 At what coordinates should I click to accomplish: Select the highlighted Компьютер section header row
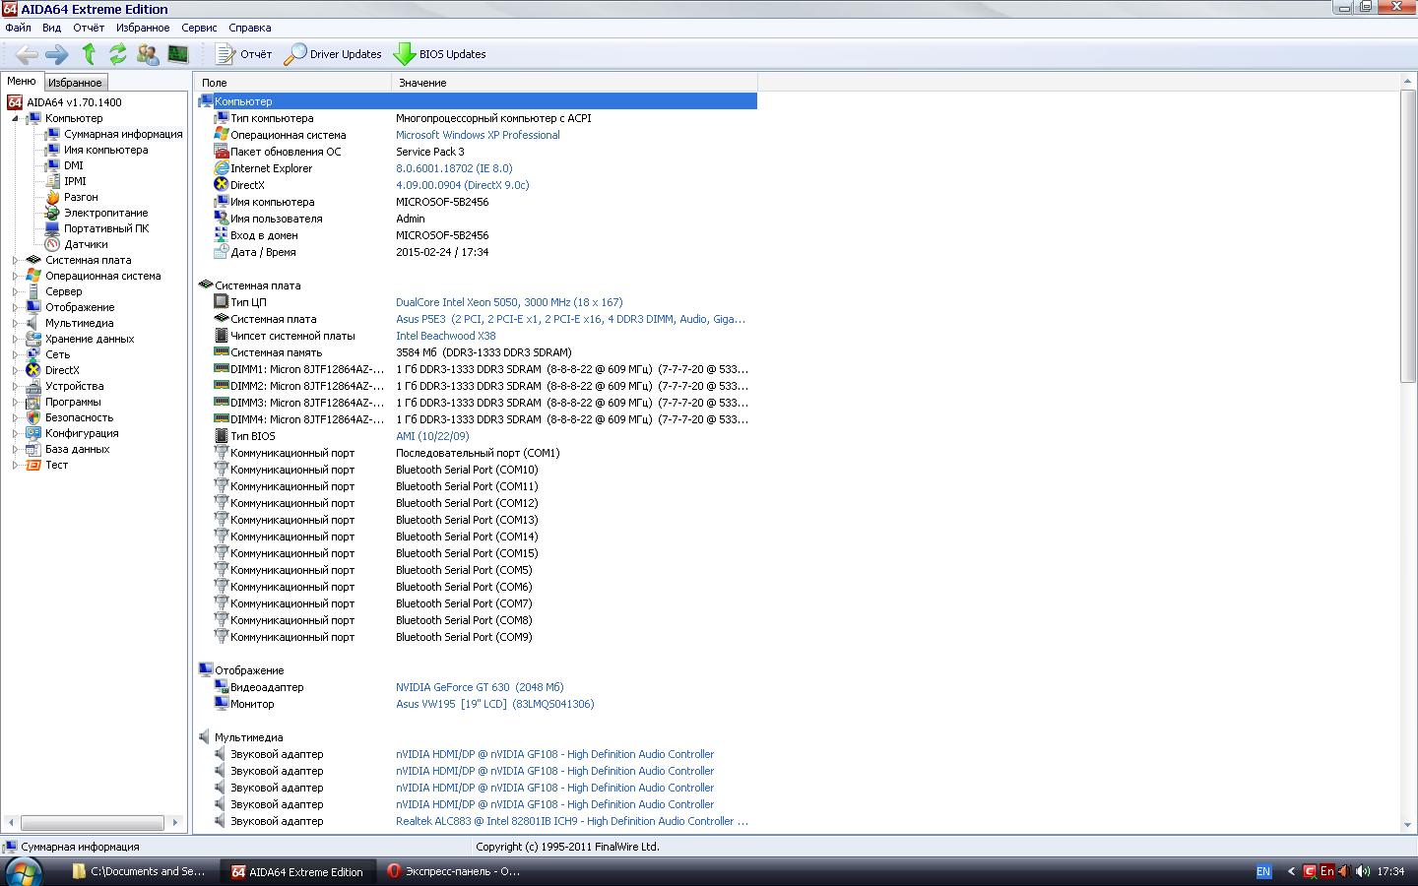point(478,101)
